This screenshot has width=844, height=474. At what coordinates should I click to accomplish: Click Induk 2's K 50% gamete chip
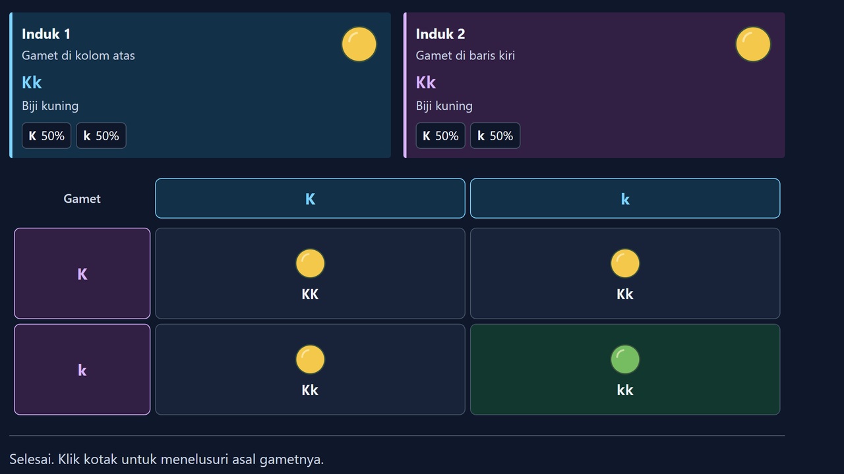tap(440, 136)
